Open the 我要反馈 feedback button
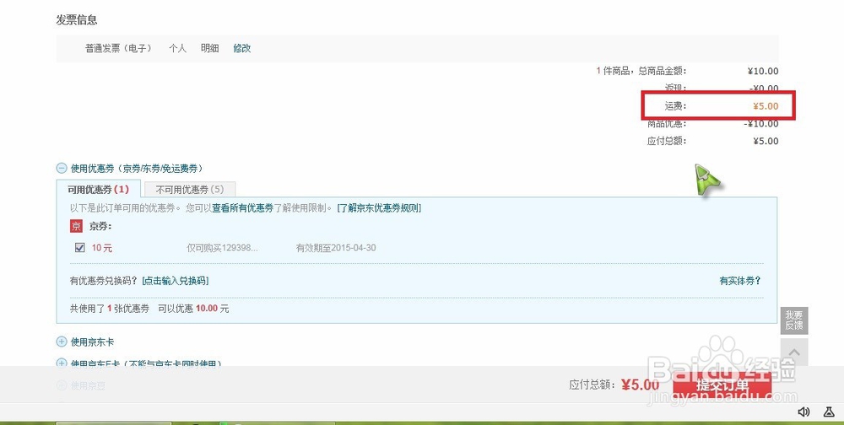 [794, 320]
